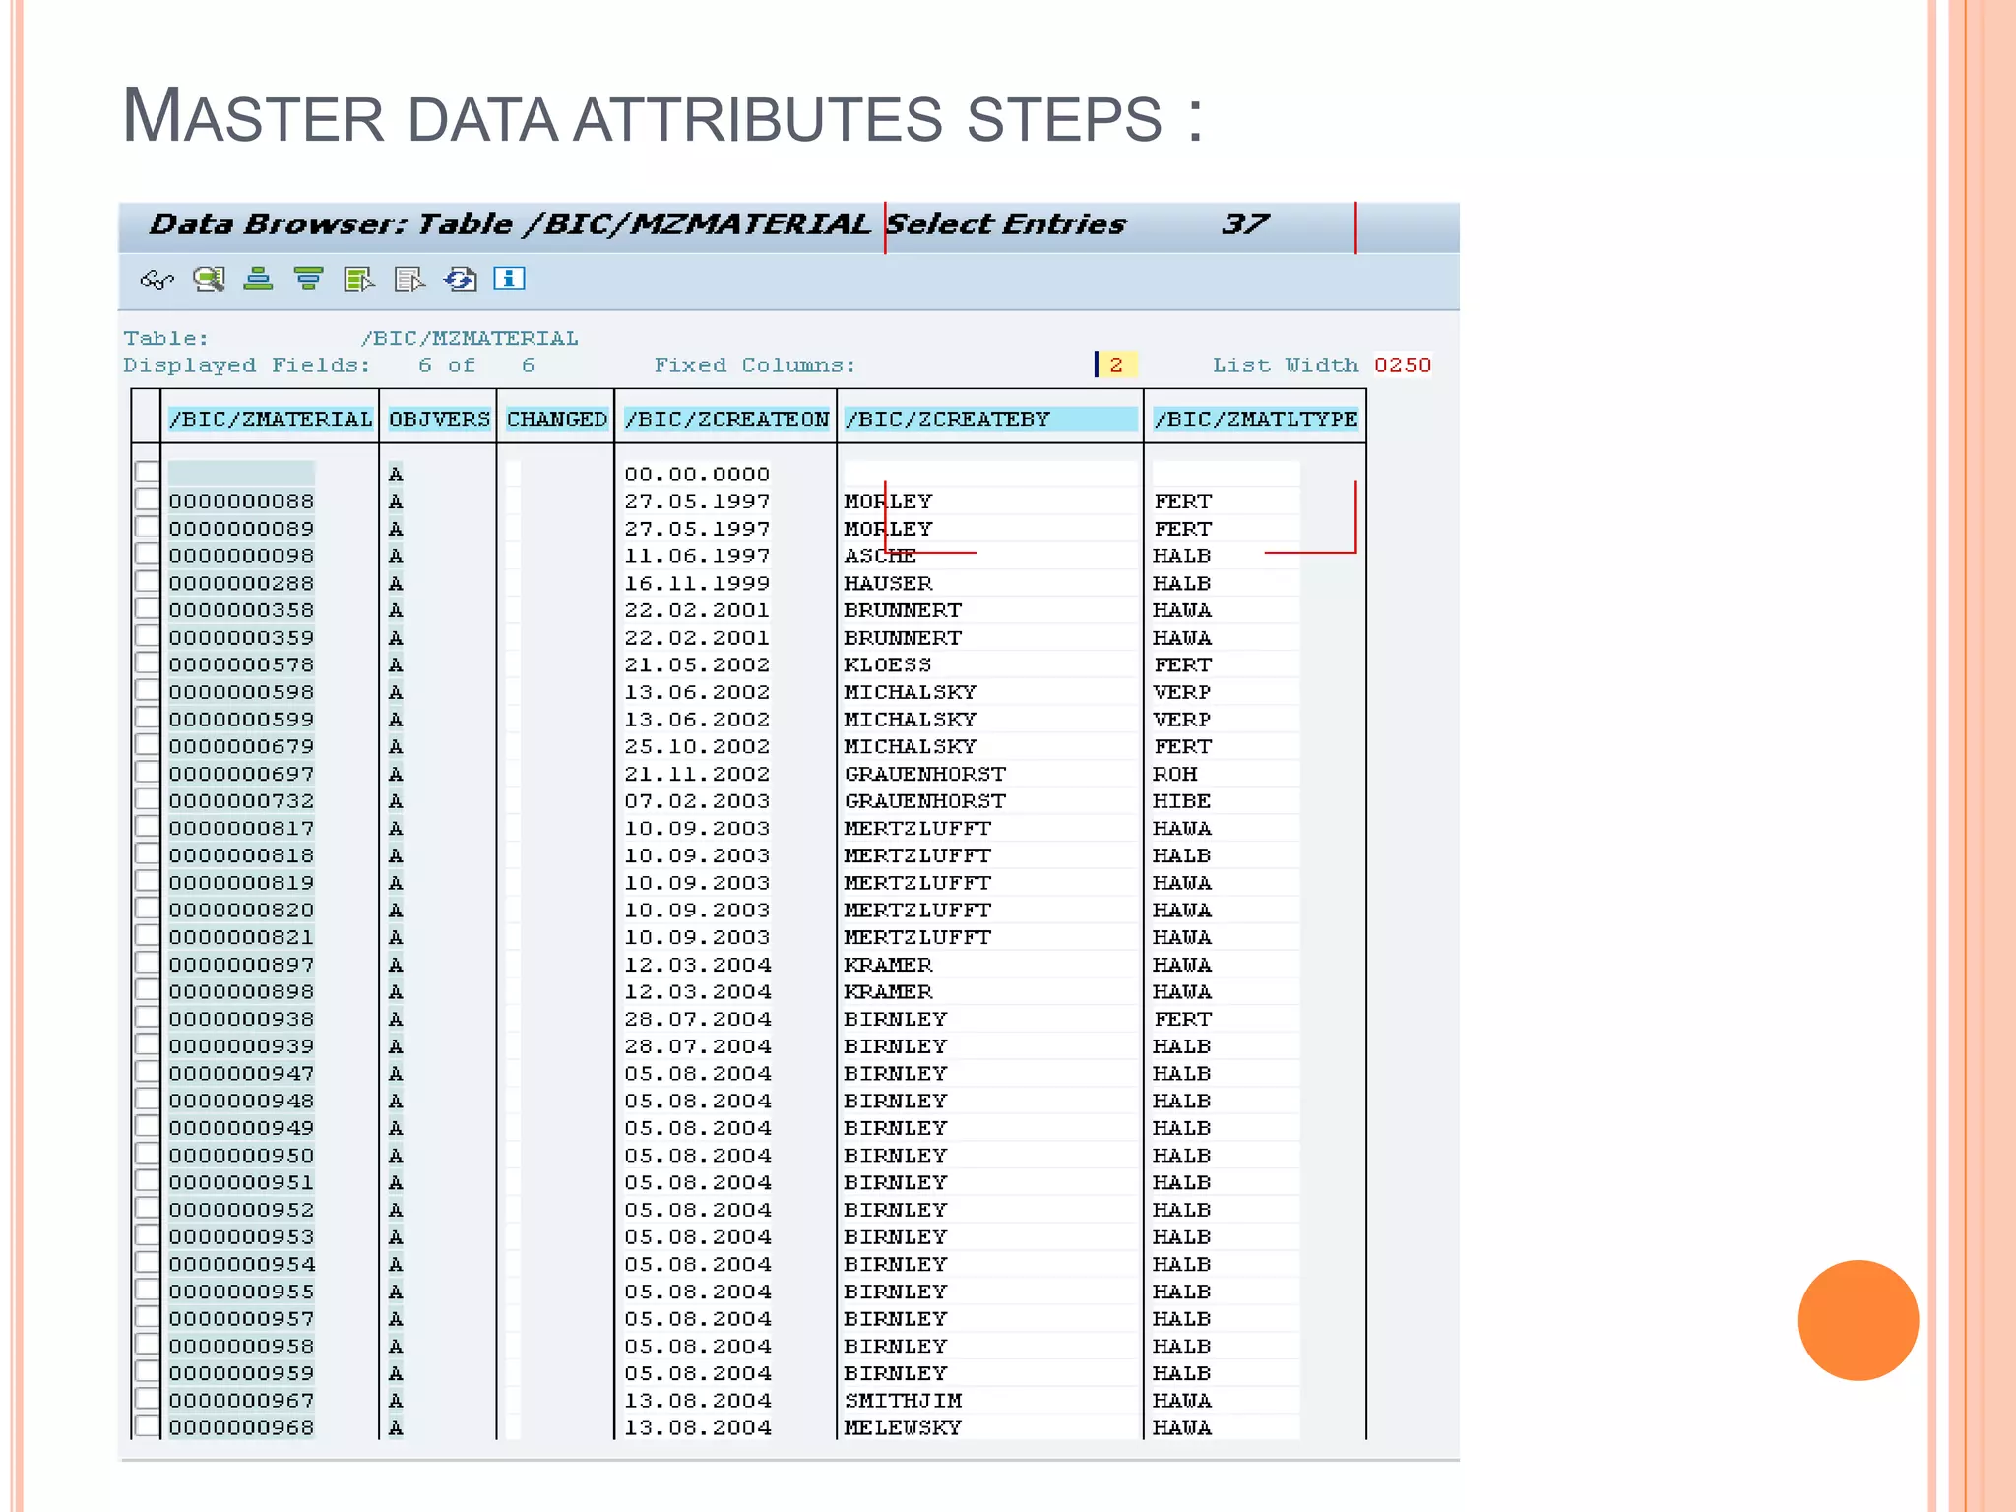2016x1512 pixels.
Task: Click material number 0000000957
Action: click(241, 1319)
